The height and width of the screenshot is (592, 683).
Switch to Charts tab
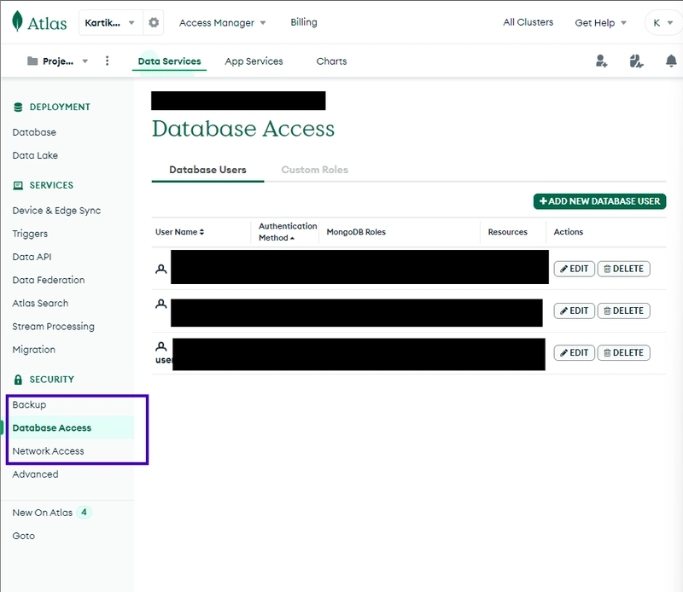[331, 61]
